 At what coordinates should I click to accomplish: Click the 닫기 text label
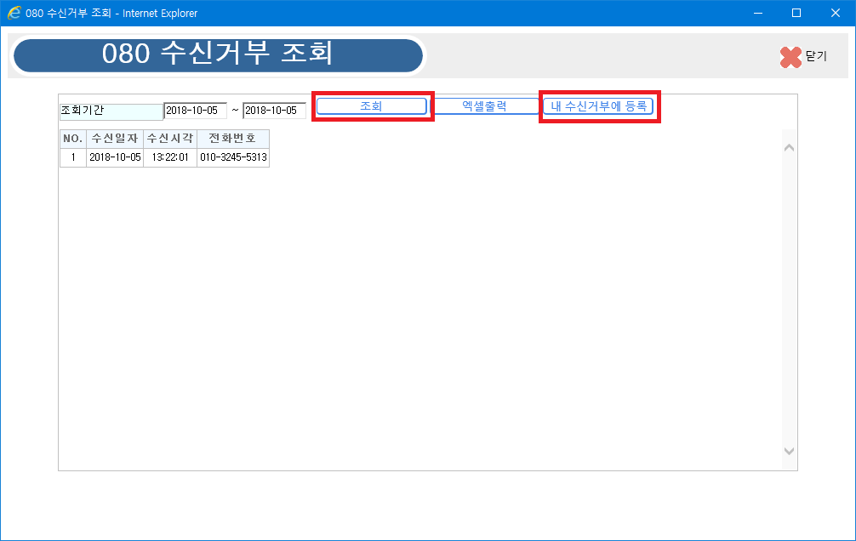(x=816, y=56)
